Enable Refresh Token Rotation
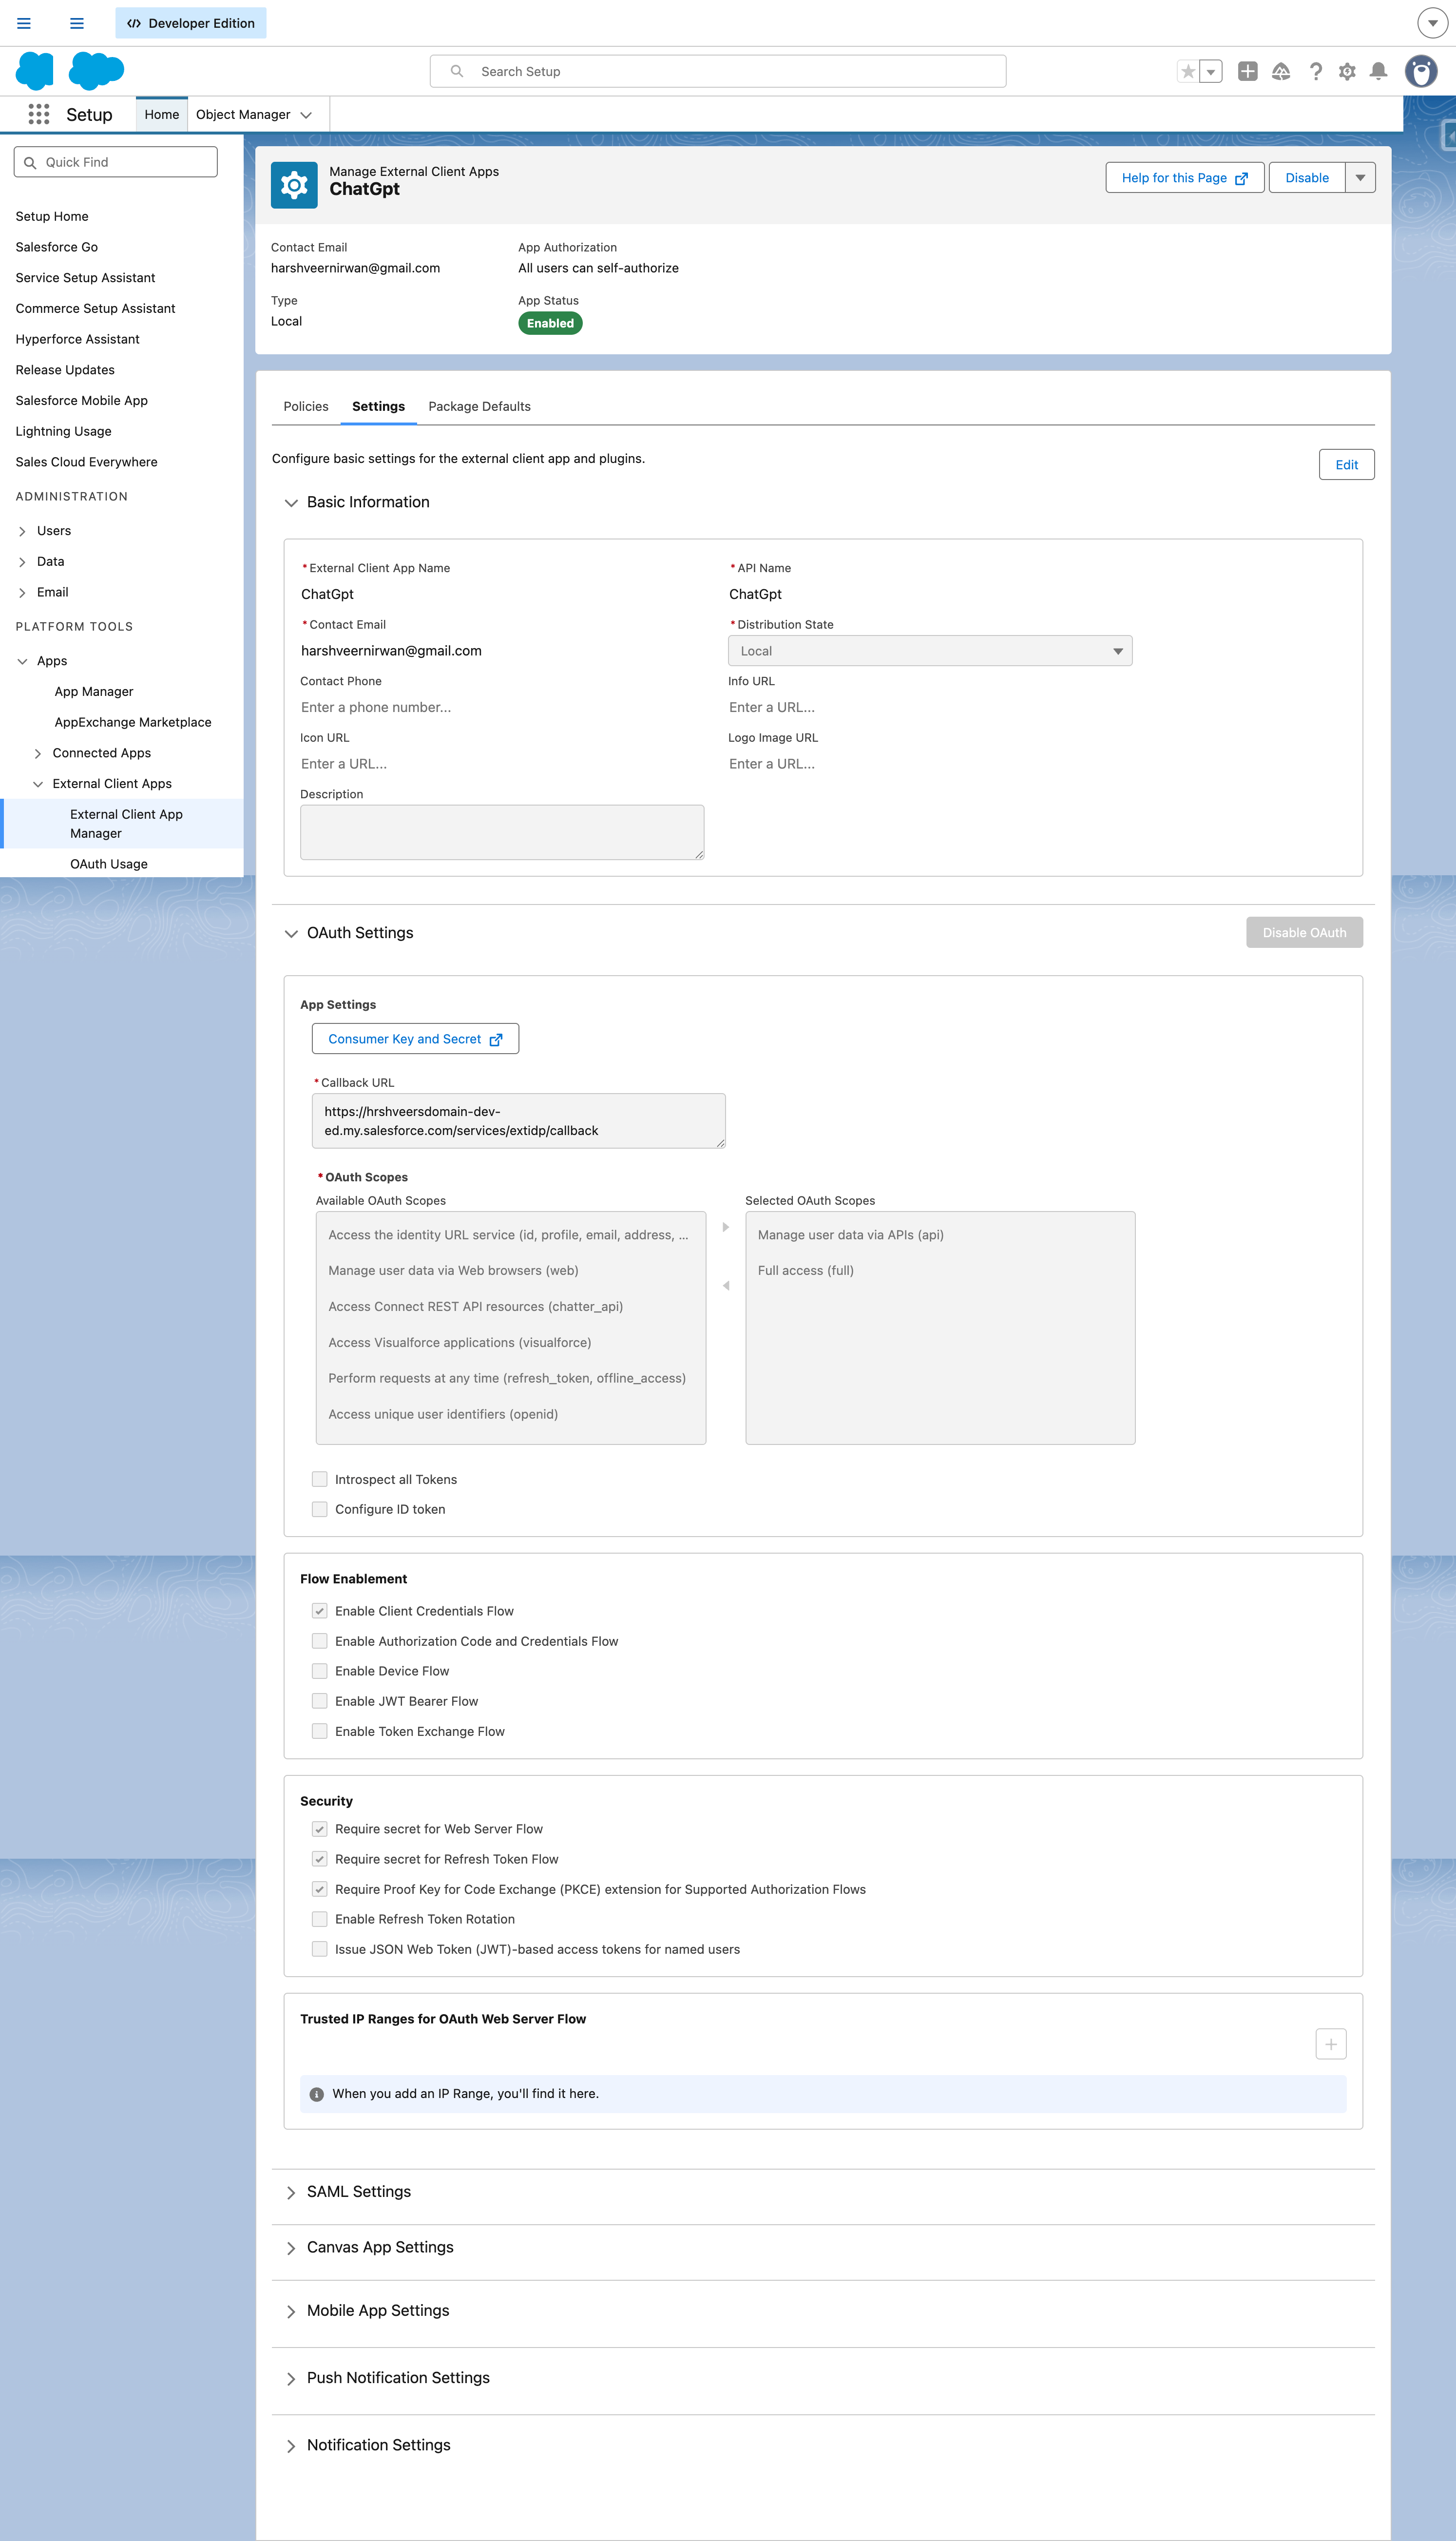The height and width of the screenshot is (2541, 1456). [x=320, y=1919]
